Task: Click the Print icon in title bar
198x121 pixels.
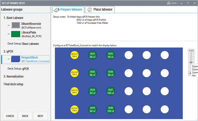Action: coord(169,3)
